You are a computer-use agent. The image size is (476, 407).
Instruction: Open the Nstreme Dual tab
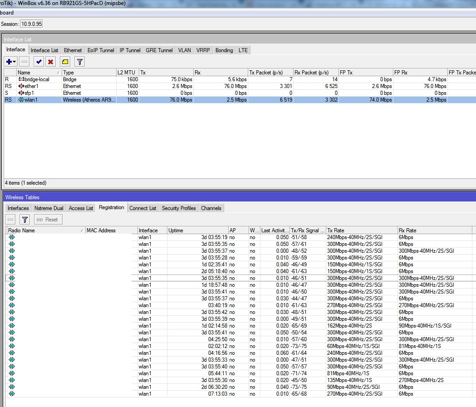(49, 208)
